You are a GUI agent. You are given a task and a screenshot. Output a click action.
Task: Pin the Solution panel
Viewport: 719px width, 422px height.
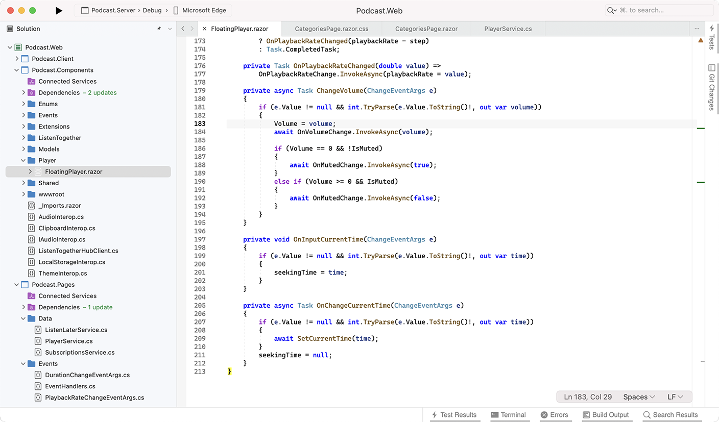click(159, 29)
